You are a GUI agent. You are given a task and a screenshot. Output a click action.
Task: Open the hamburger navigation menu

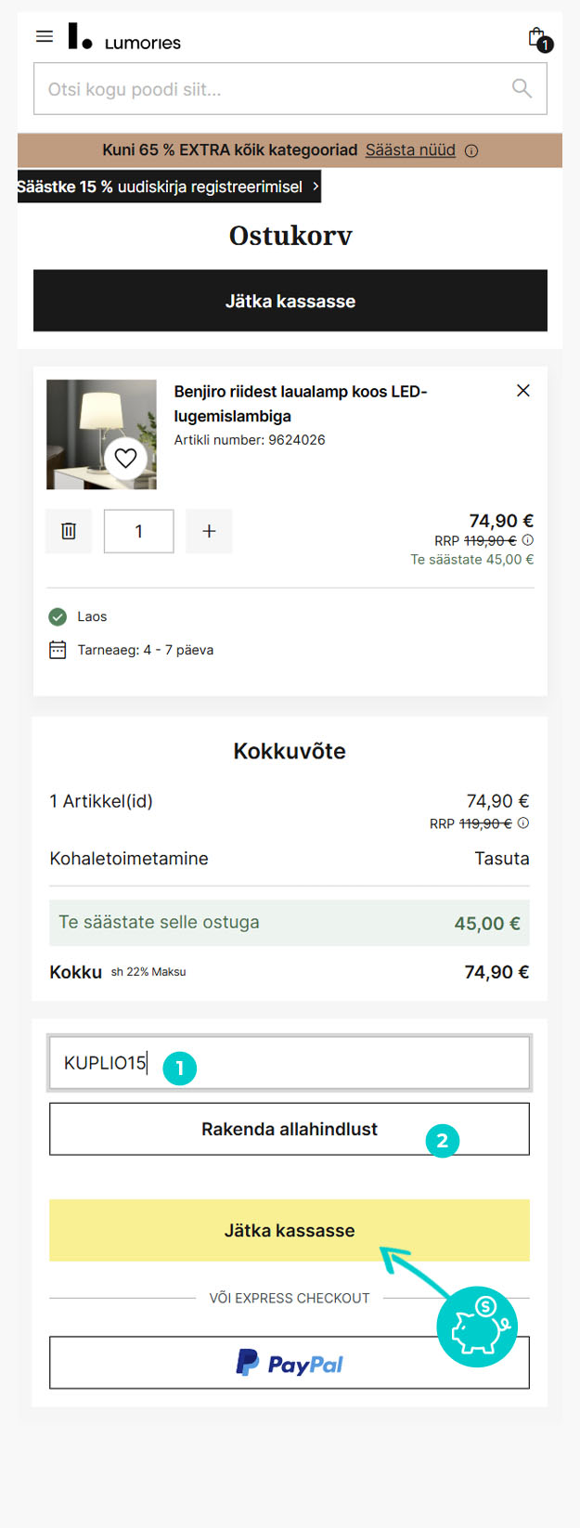pos(45,37)
